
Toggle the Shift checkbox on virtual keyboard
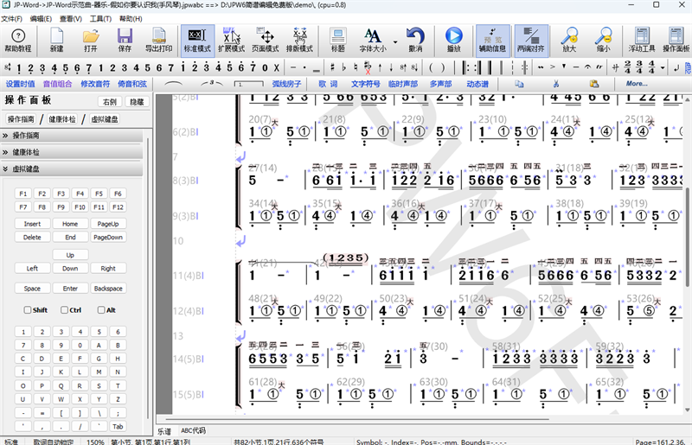29,310
